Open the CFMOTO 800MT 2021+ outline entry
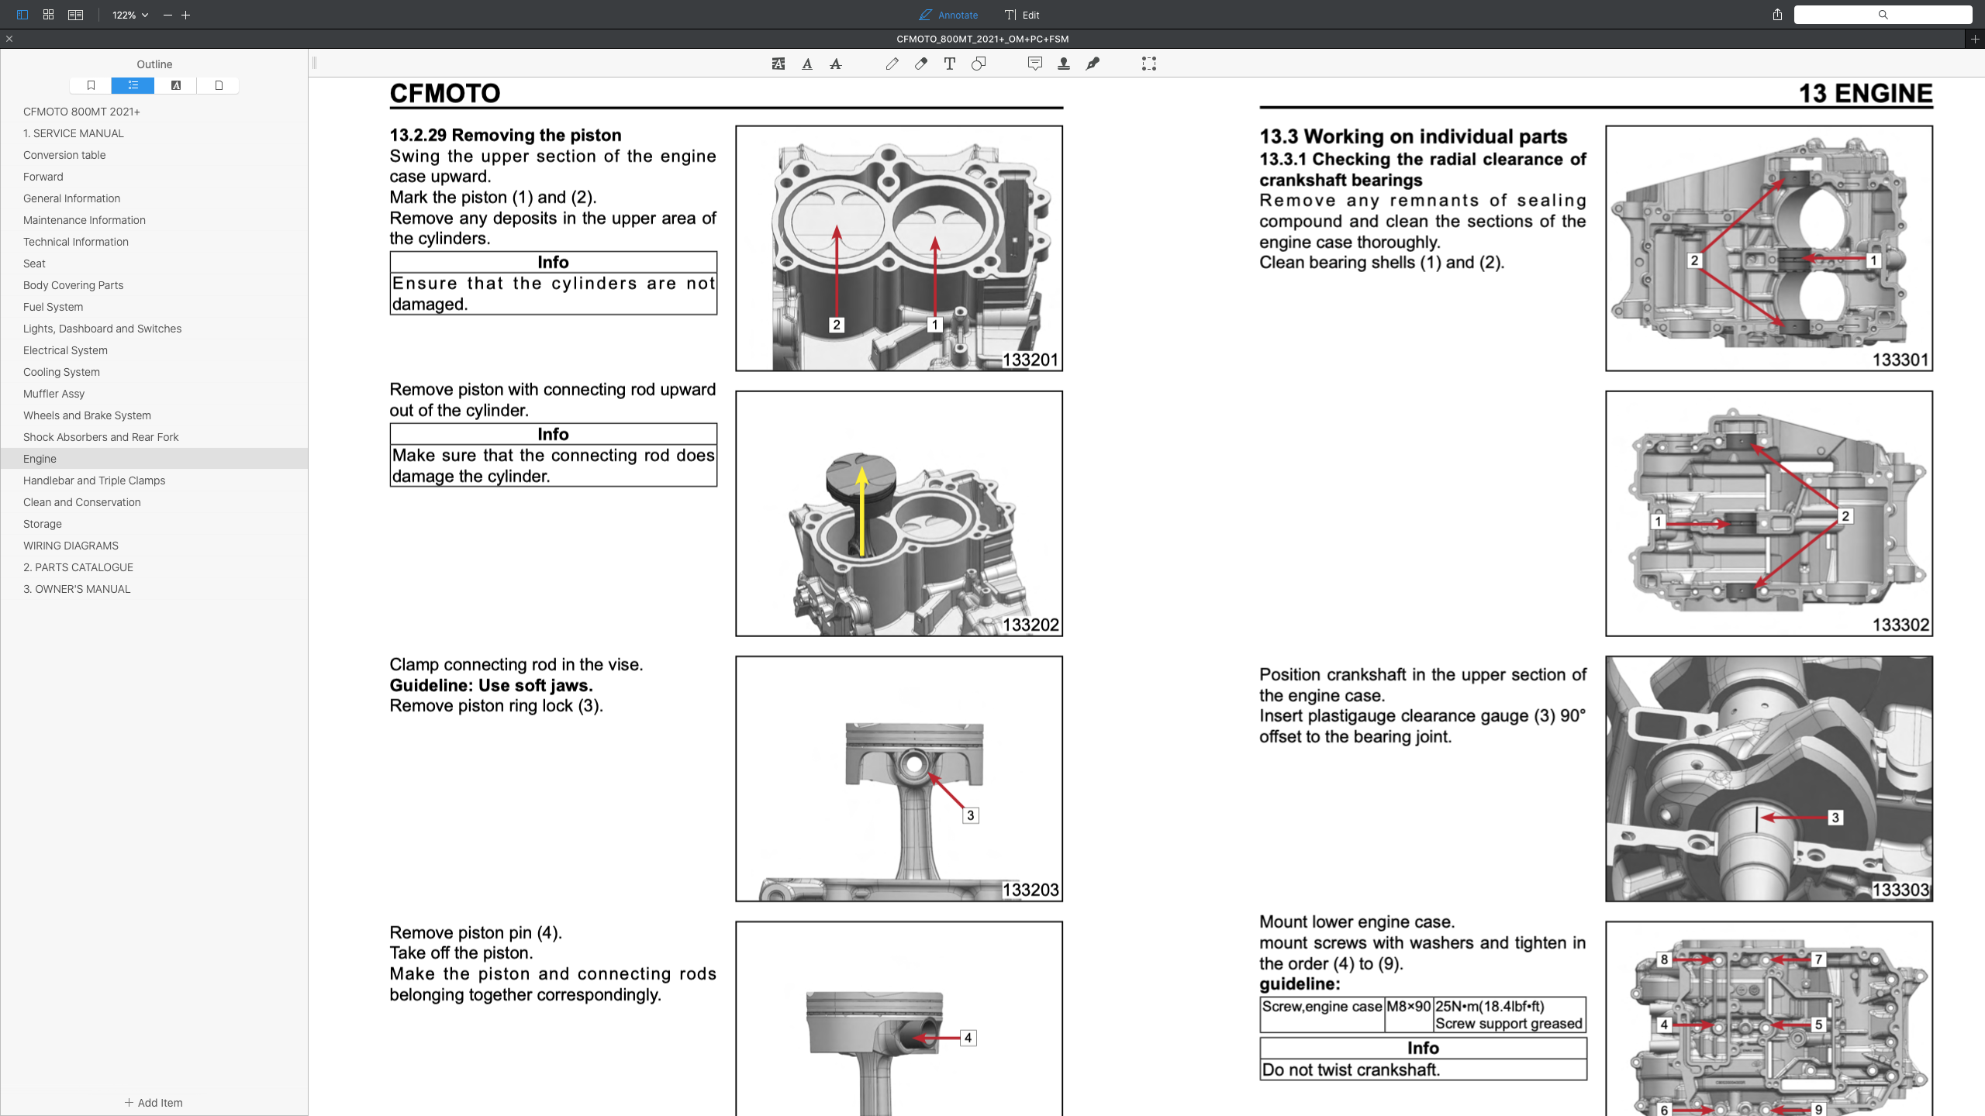This screenshot has height=1116, width=1985. point(81,112)
